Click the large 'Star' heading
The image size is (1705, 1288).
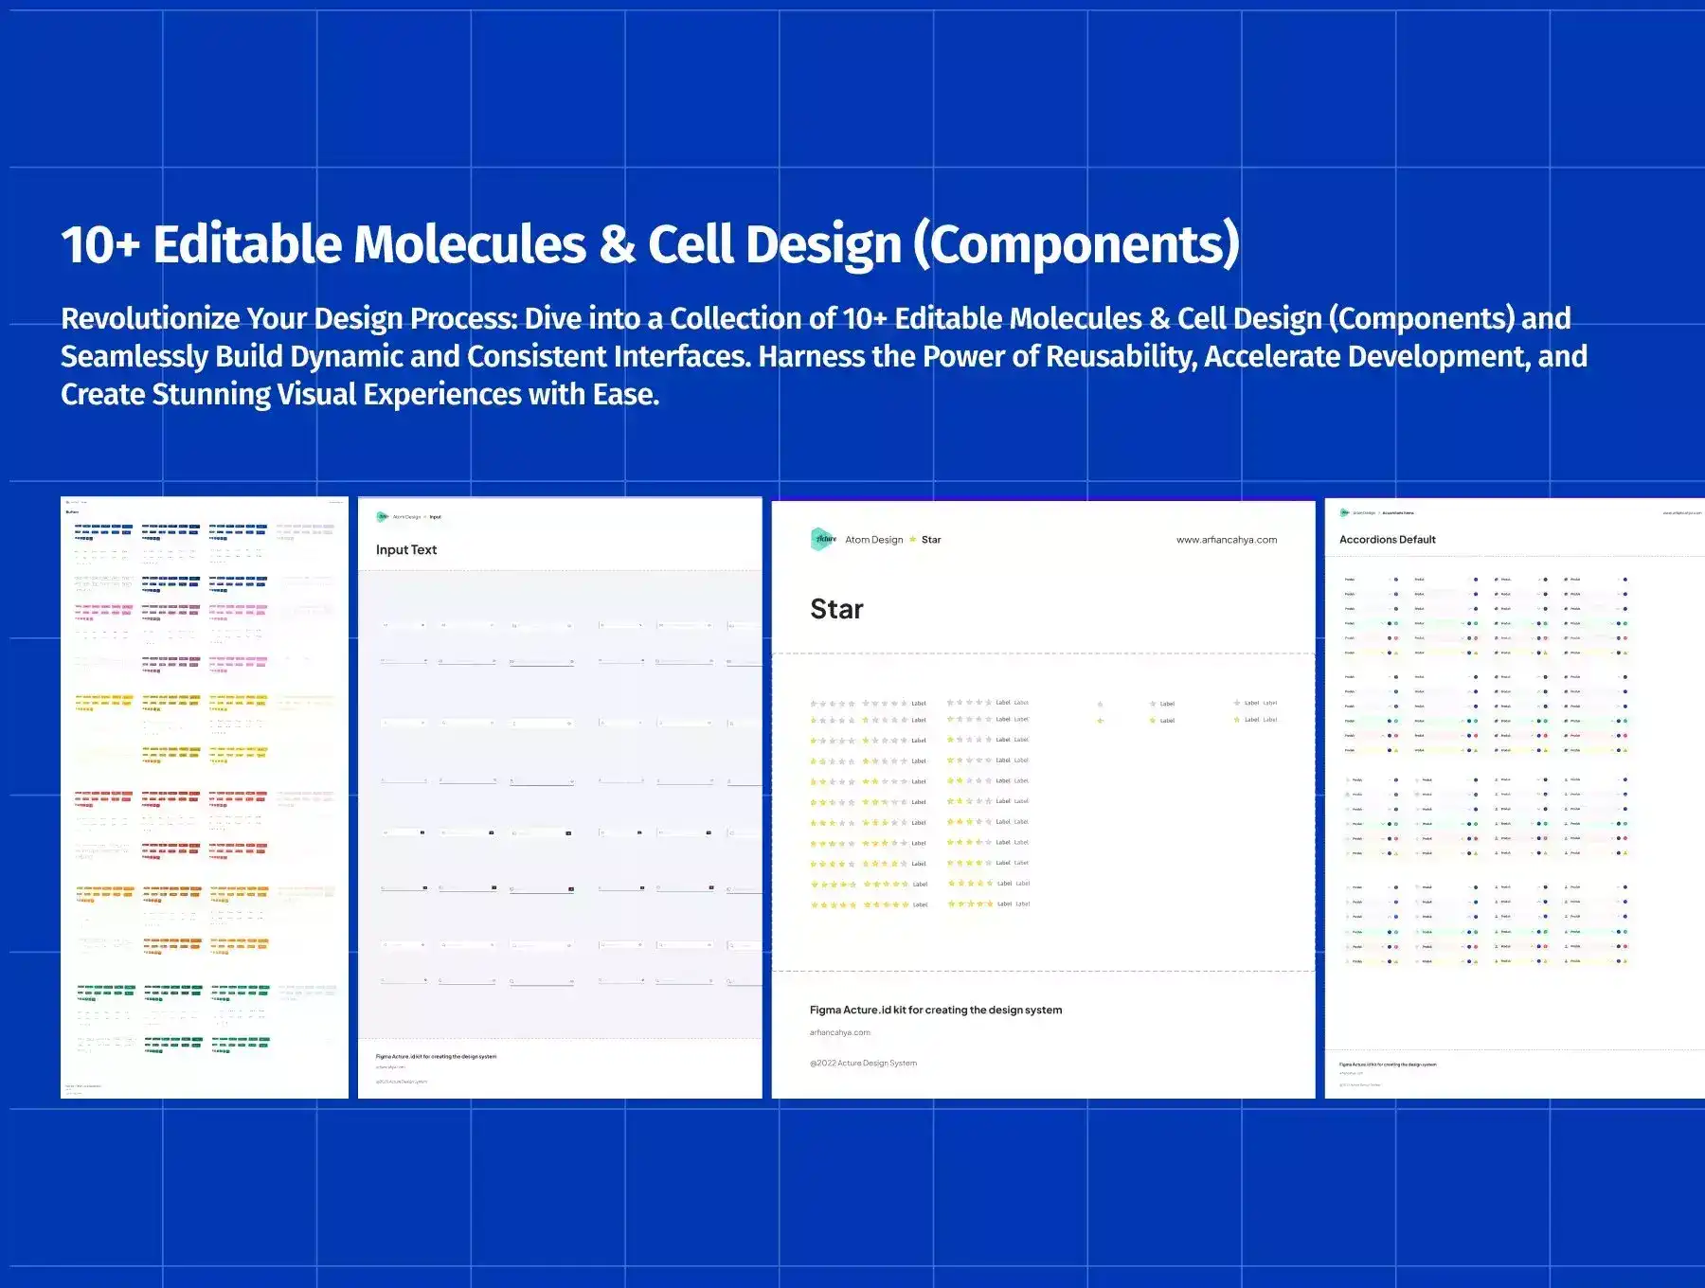point(836,609)
